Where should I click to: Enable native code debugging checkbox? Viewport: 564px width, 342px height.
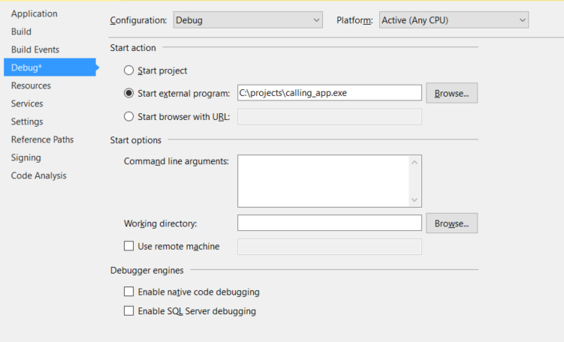[129, 292]
